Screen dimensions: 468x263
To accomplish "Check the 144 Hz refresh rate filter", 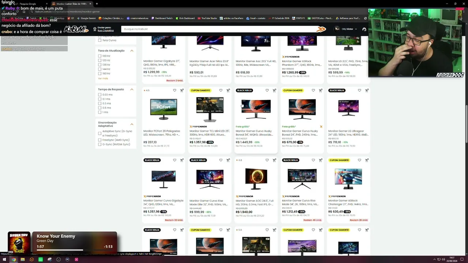I will click(x=99, y=69).
